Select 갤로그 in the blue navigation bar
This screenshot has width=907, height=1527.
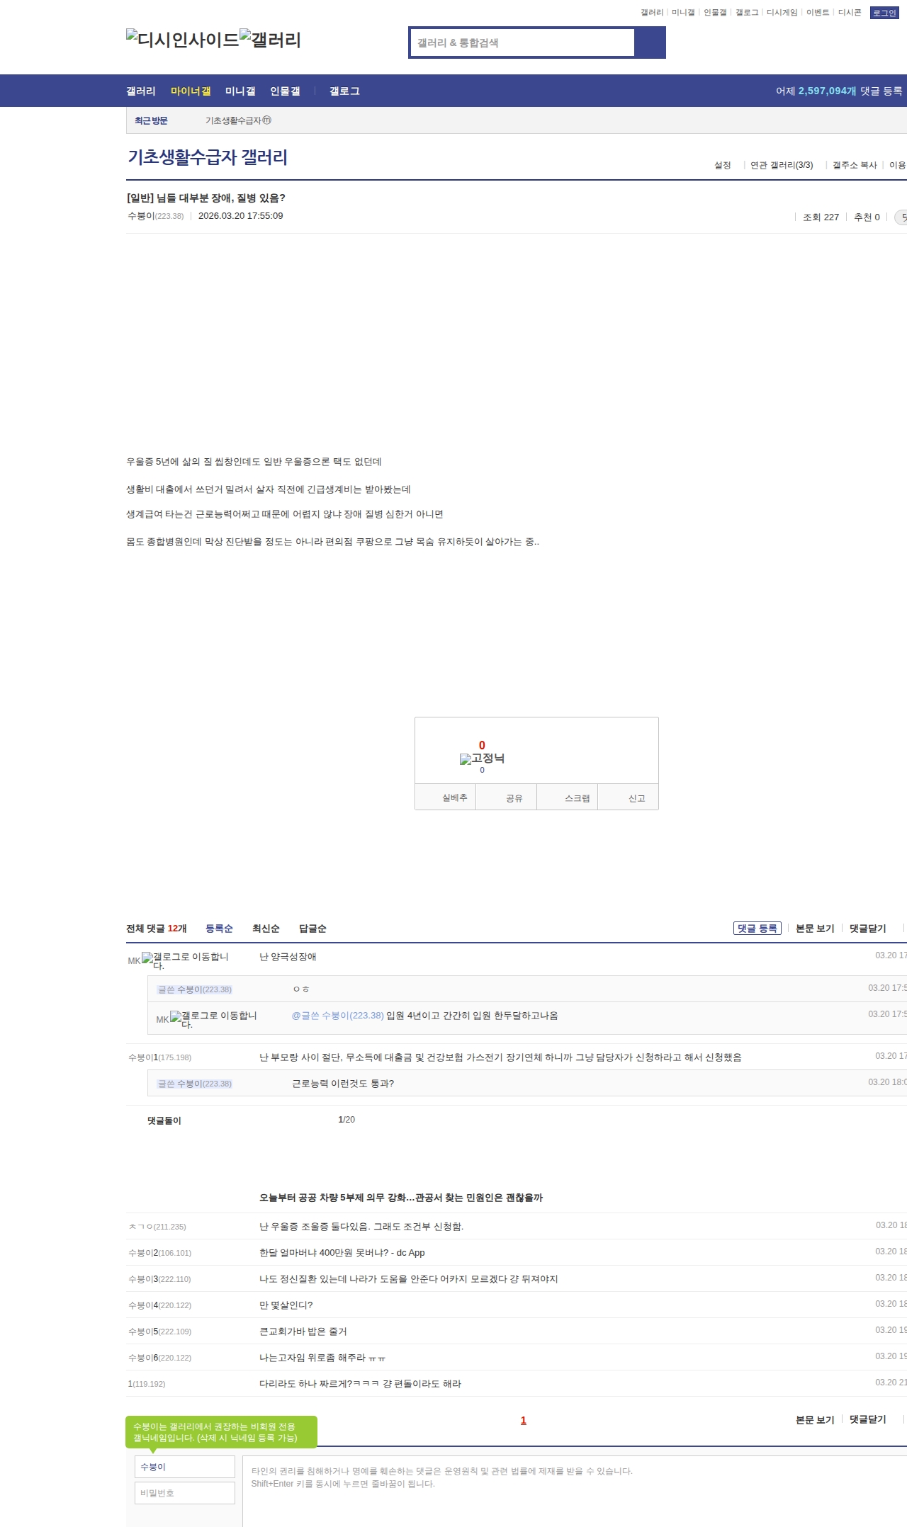(x=344, y=91)
